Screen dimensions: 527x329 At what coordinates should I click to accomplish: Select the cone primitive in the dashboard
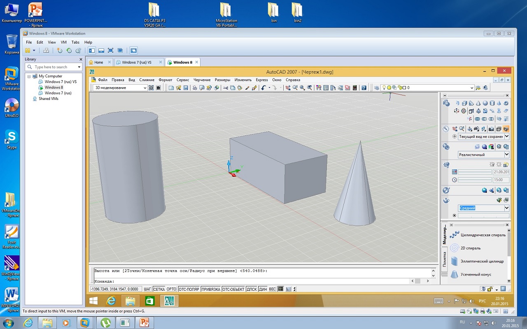coord(478,104)
